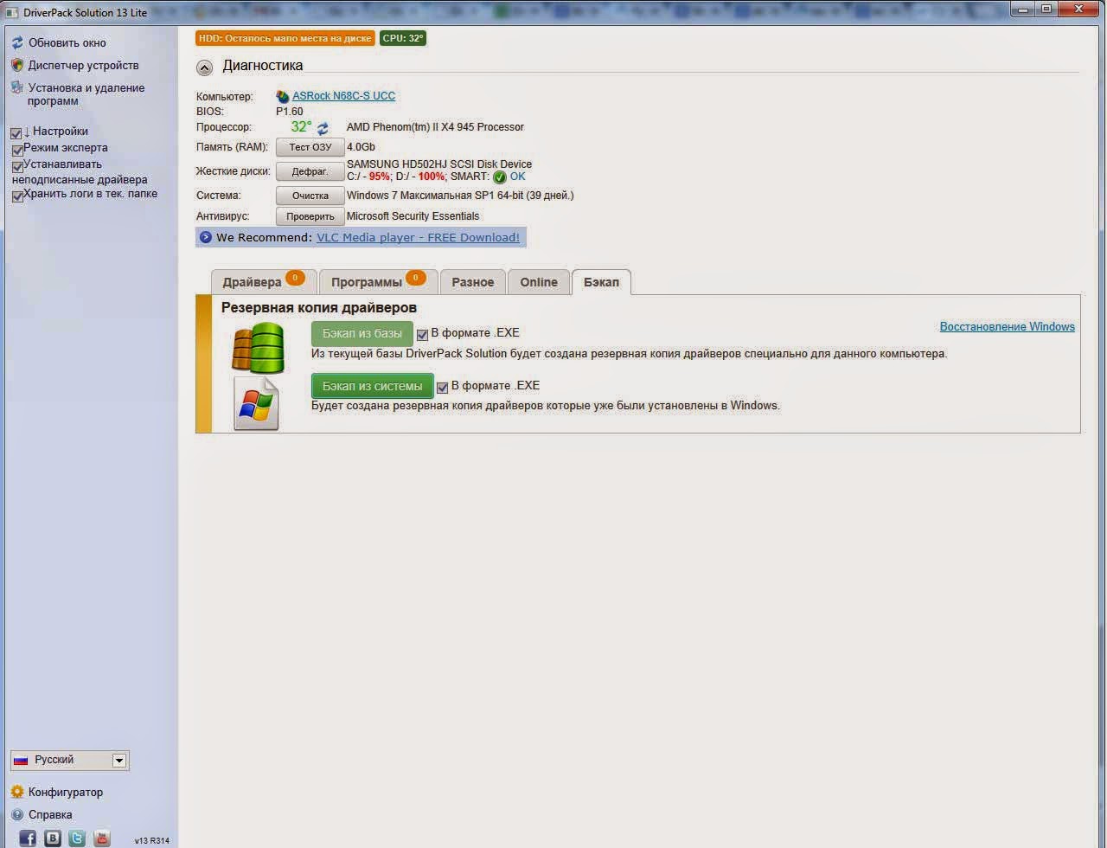Select the Бэкап tab

[x=601, y=282]
